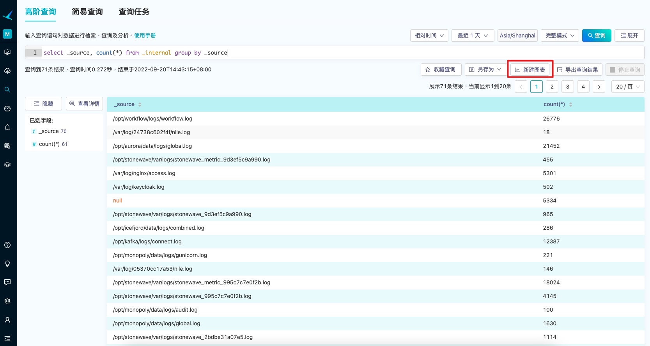
Task: Open the 另存为 dropdown button
Action: [x=486, y=69]
